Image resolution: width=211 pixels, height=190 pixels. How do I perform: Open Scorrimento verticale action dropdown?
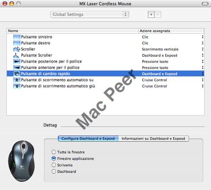point(202,49)
